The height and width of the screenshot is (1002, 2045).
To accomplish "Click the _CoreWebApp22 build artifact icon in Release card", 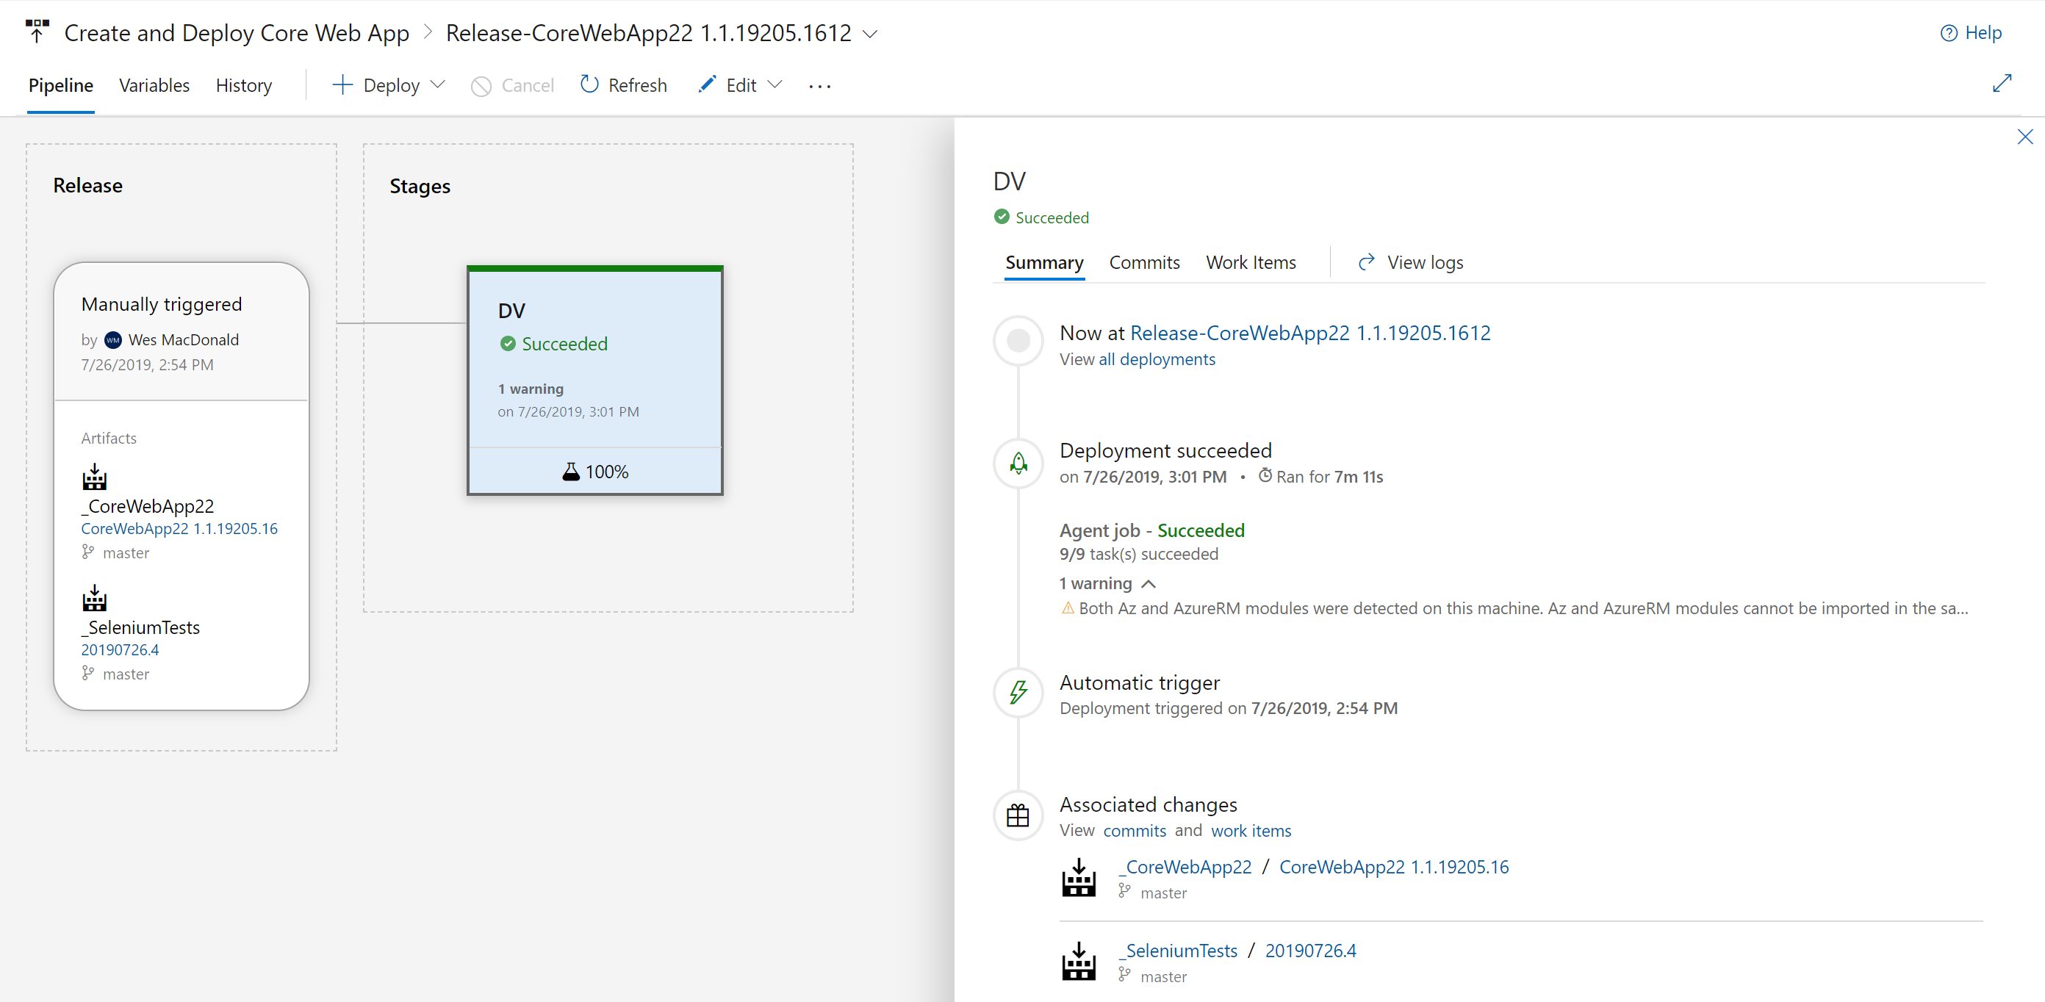I will pyautogui.click(x=95, y=476).
